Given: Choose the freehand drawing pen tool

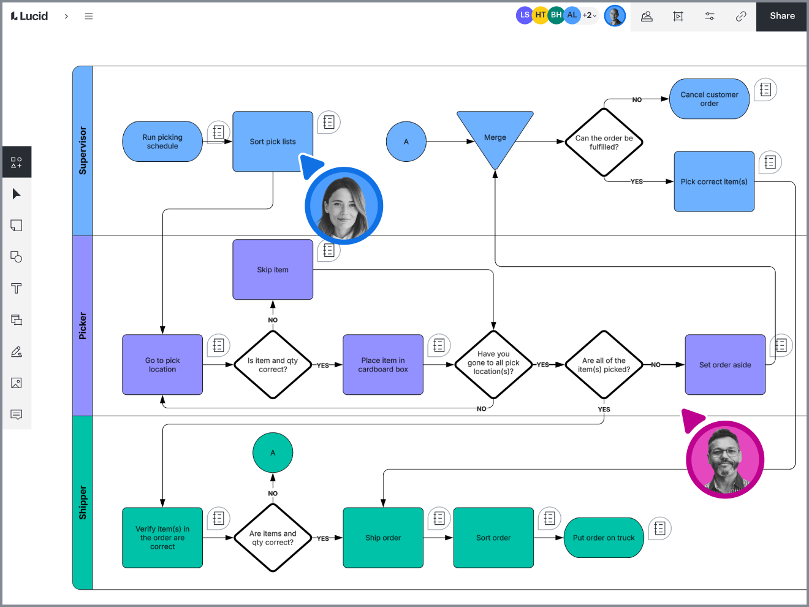Looking at the screenshot, I should 17,351.
